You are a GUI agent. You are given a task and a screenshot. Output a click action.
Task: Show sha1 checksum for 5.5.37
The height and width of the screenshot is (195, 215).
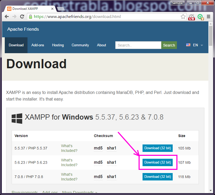point(112,148)
